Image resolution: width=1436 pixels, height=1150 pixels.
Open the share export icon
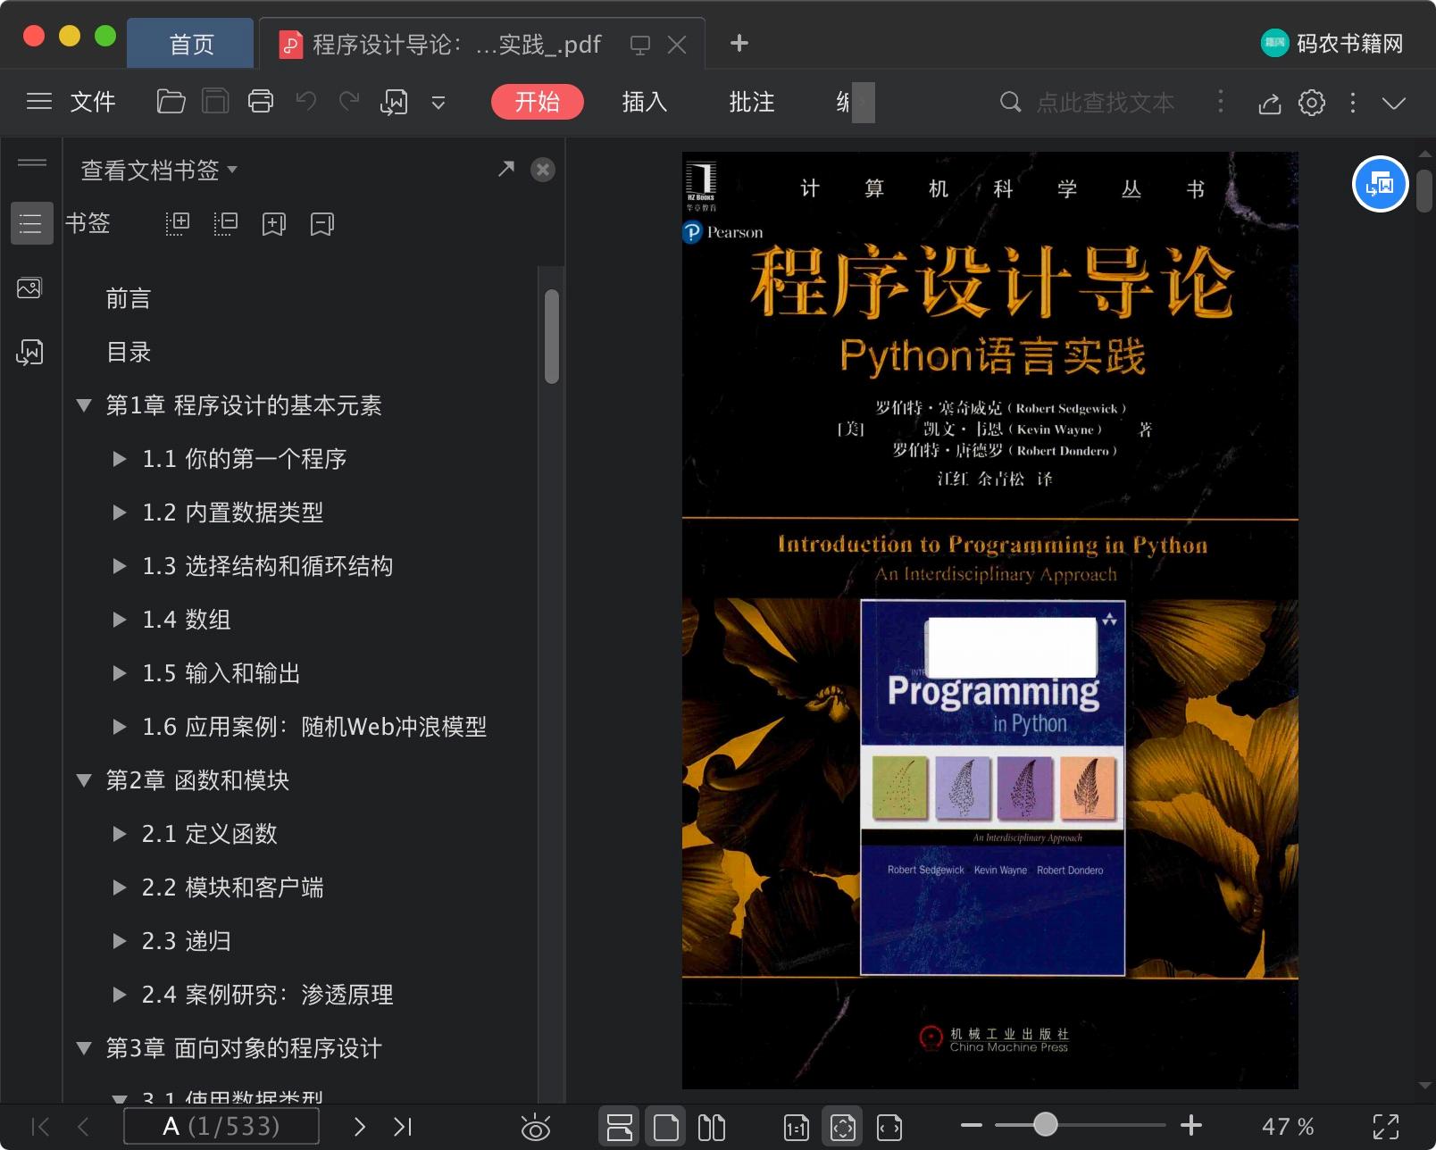pos(1269,103)
